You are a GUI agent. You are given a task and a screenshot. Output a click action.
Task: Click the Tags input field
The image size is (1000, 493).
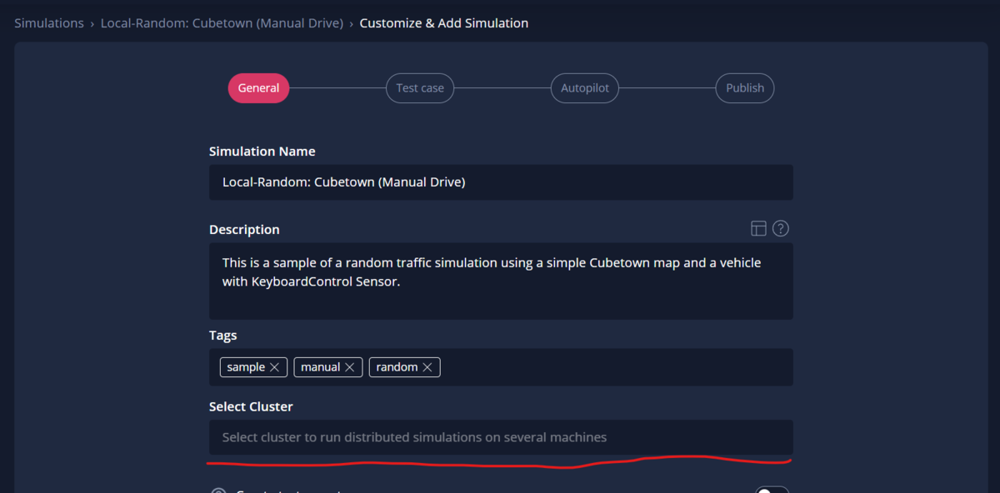coord(501,367)
